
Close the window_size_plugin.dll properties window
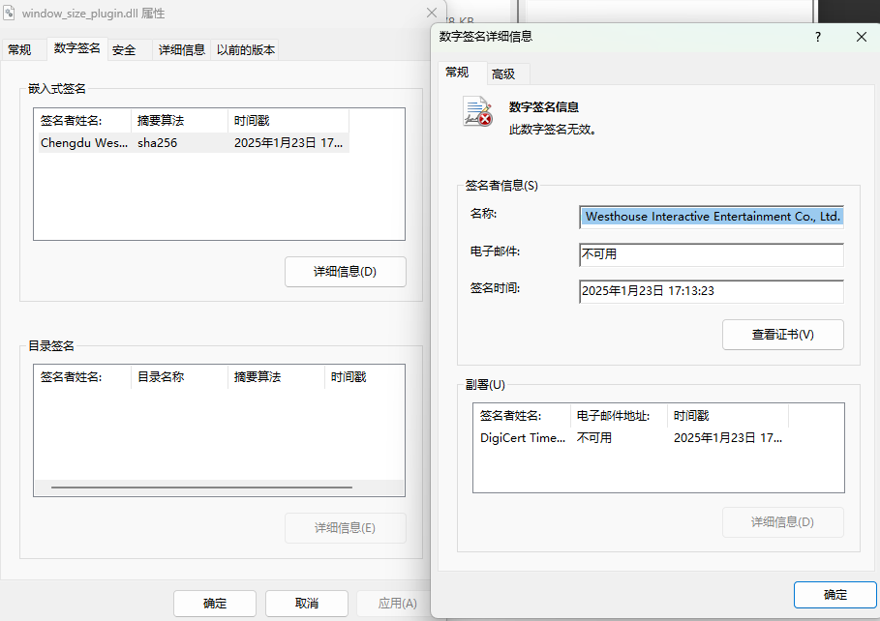tap(432, 13)
